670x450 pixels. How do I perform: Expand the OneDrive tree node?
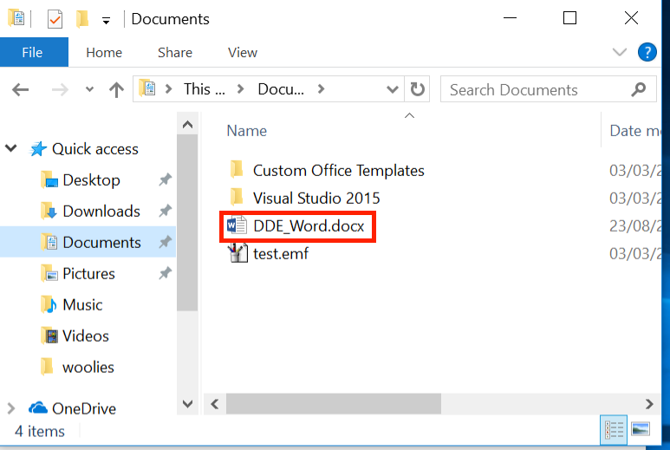[x=11, y=408]
